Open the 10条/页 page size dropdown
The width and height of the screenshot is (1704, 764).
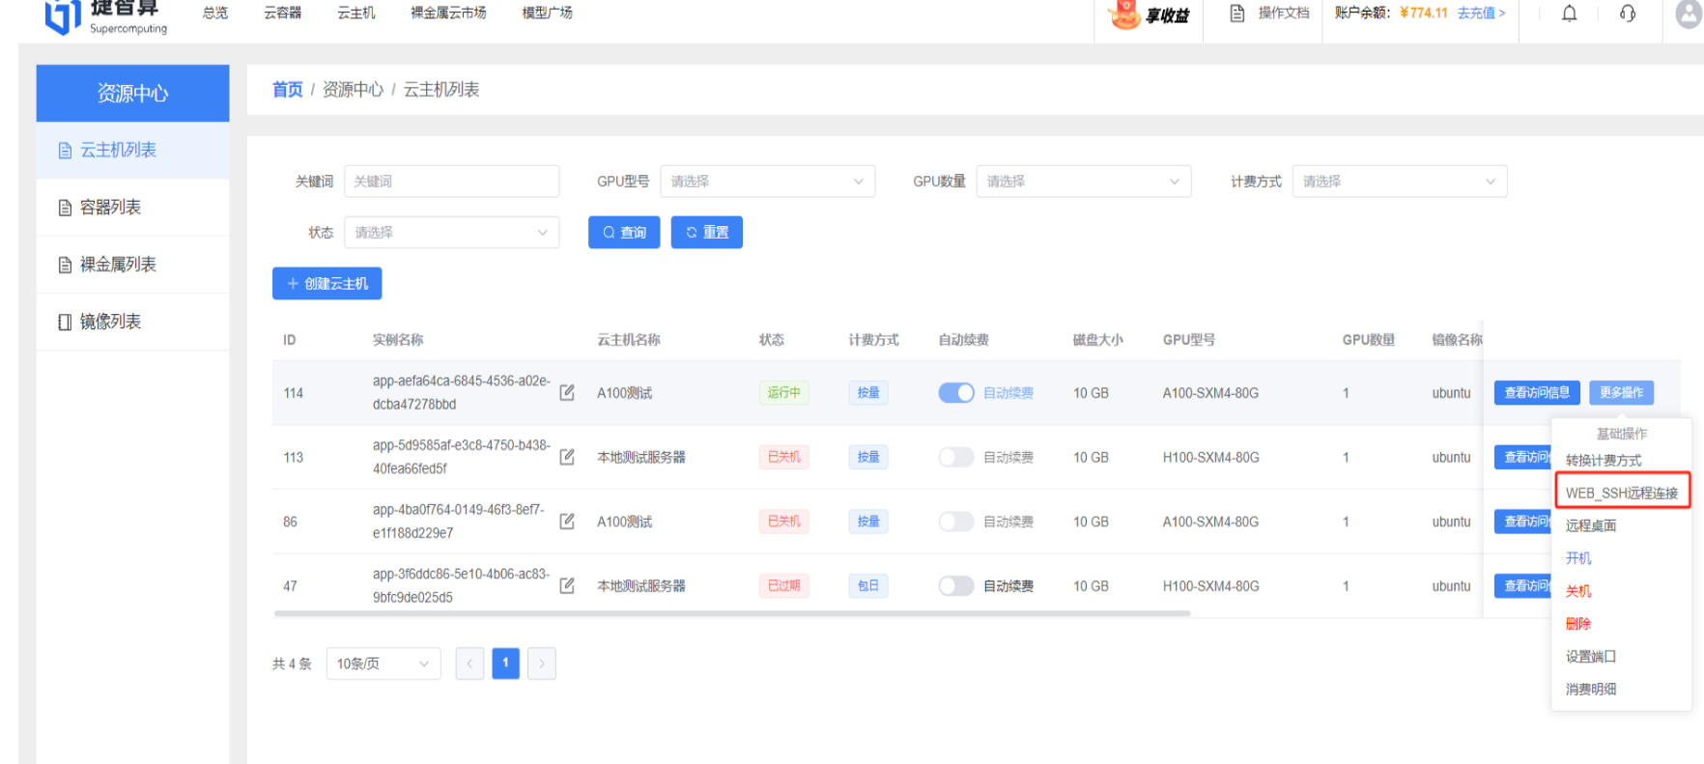(x=383, y=664)
